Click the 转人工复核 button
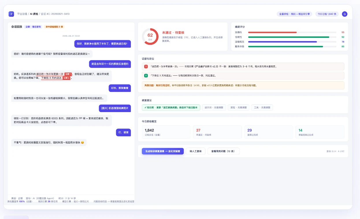The width and height of the screenshot is (360, 219). coord(196,151)
